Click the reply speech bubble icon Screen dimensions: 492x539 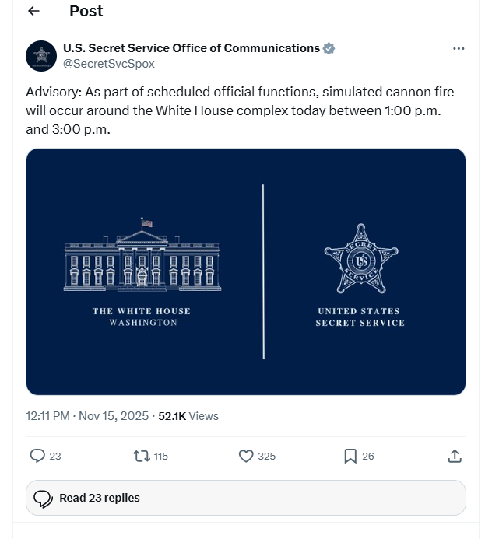(x=37, y=456)
